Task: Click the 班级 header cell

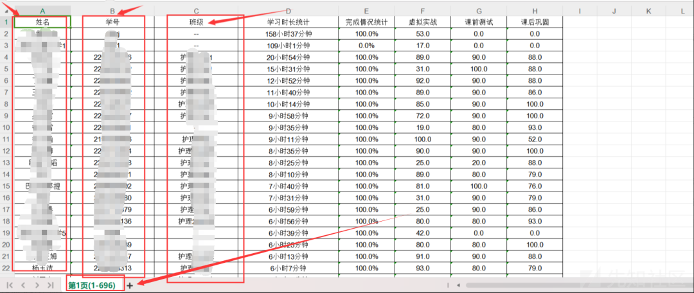Action: point(196,22)
